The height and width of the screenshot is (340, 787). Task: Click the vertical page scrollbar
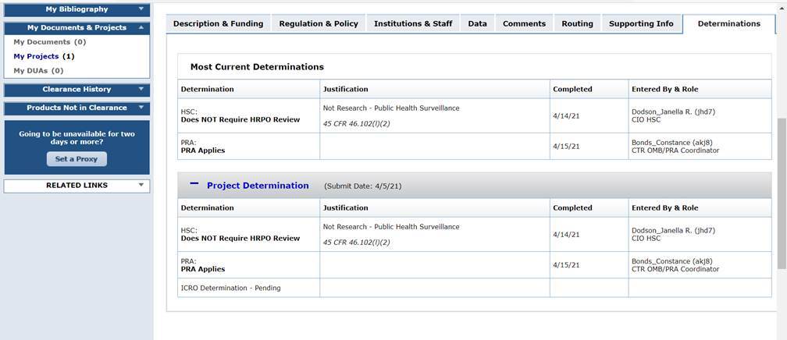click(x=782, y=195)
